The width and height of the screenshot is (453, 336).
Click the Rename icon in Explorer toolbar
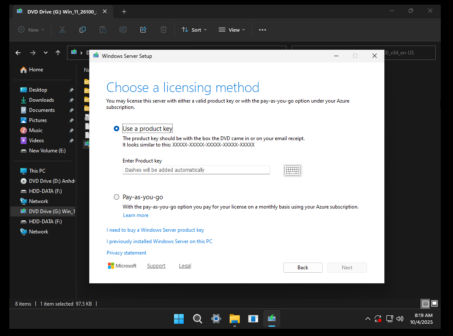pos(123,30)
